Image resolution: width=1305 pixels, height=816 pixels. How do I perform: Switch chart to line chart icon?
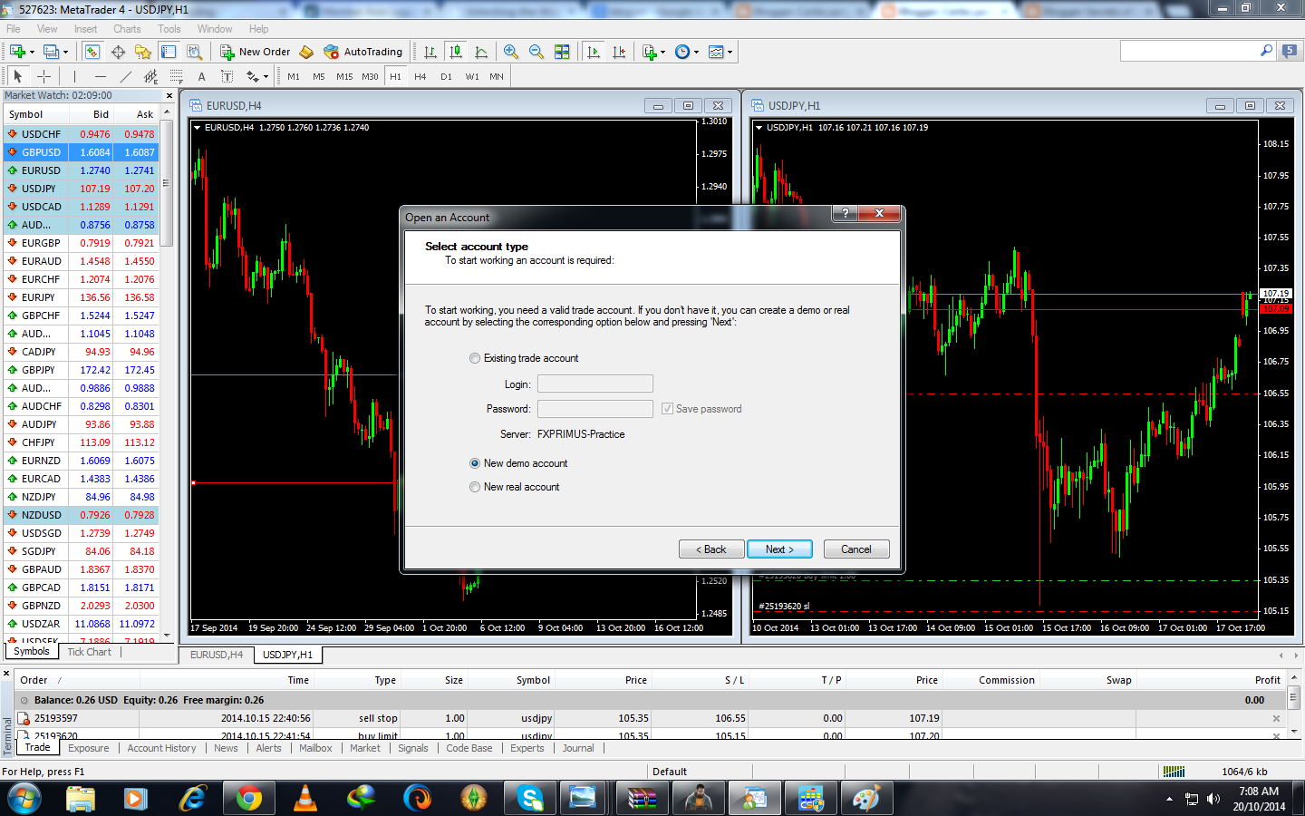point(481,52)
